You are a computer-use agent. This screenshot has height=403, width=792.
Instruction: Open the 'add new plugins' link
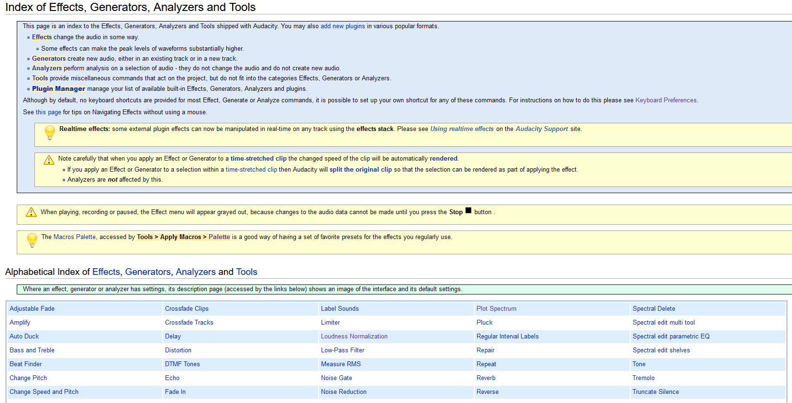point(343,26)
